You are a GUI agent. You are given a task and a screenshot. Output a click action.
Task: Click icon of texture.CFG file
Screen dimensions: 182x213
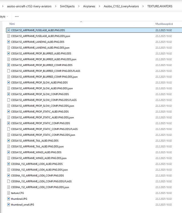click(x=9, y=193)
